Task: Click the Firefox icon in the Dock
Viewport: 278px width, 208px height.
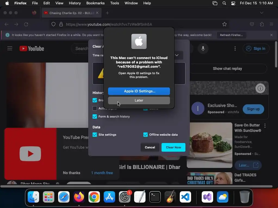Action: [x=79, y=197]
